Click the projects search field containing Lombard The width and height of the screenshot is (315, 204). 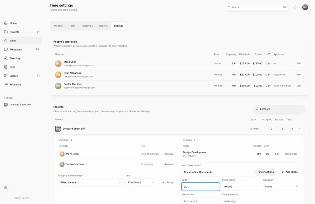click(x=279, y=109)
